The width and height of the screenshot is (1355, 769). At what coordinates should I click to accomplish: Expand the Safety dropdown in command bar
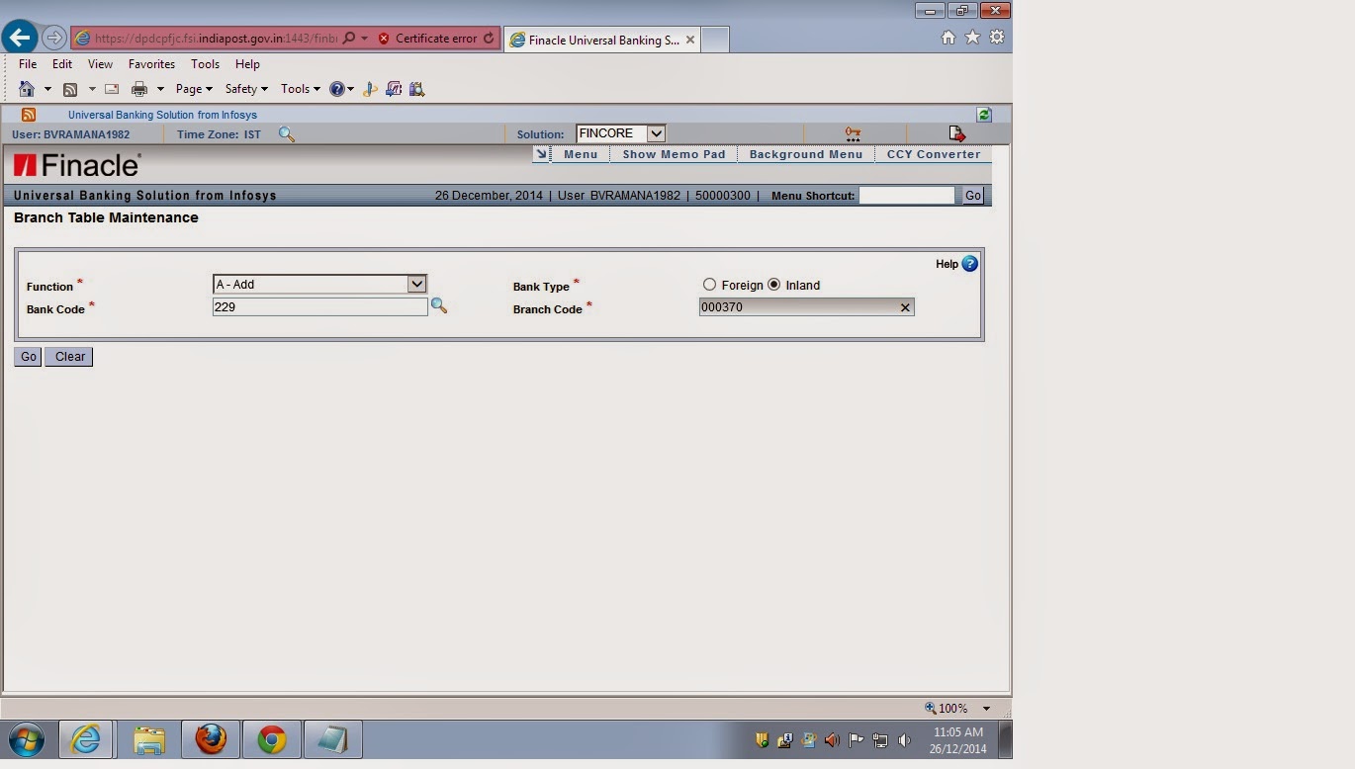[246, 89]
